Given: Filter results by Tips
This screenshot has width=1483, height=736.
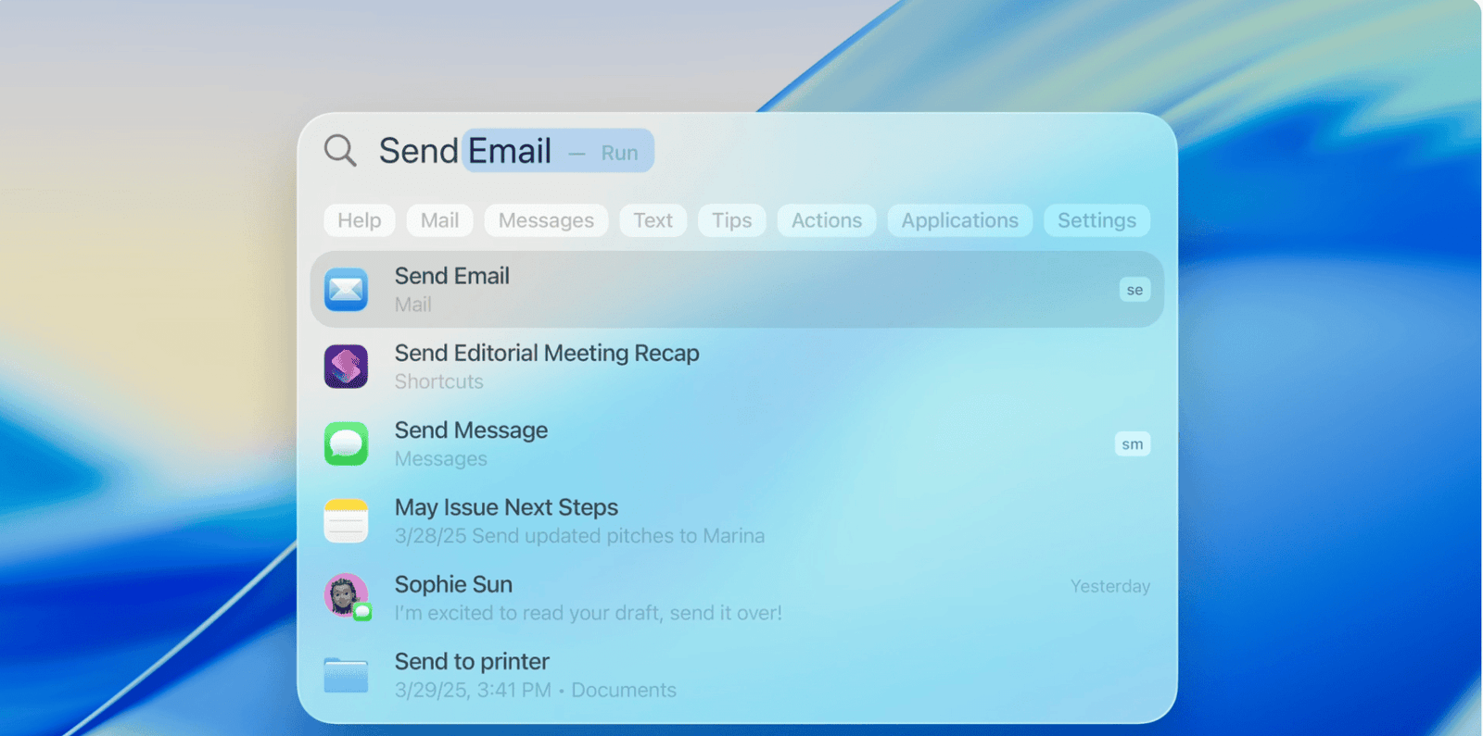Looking at the screenshot, I should 731,220.
